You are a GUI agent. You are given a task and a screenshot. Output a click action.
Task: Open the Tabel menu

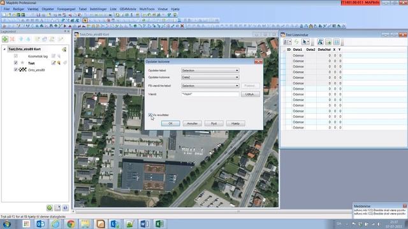click(x=82, y=9)
